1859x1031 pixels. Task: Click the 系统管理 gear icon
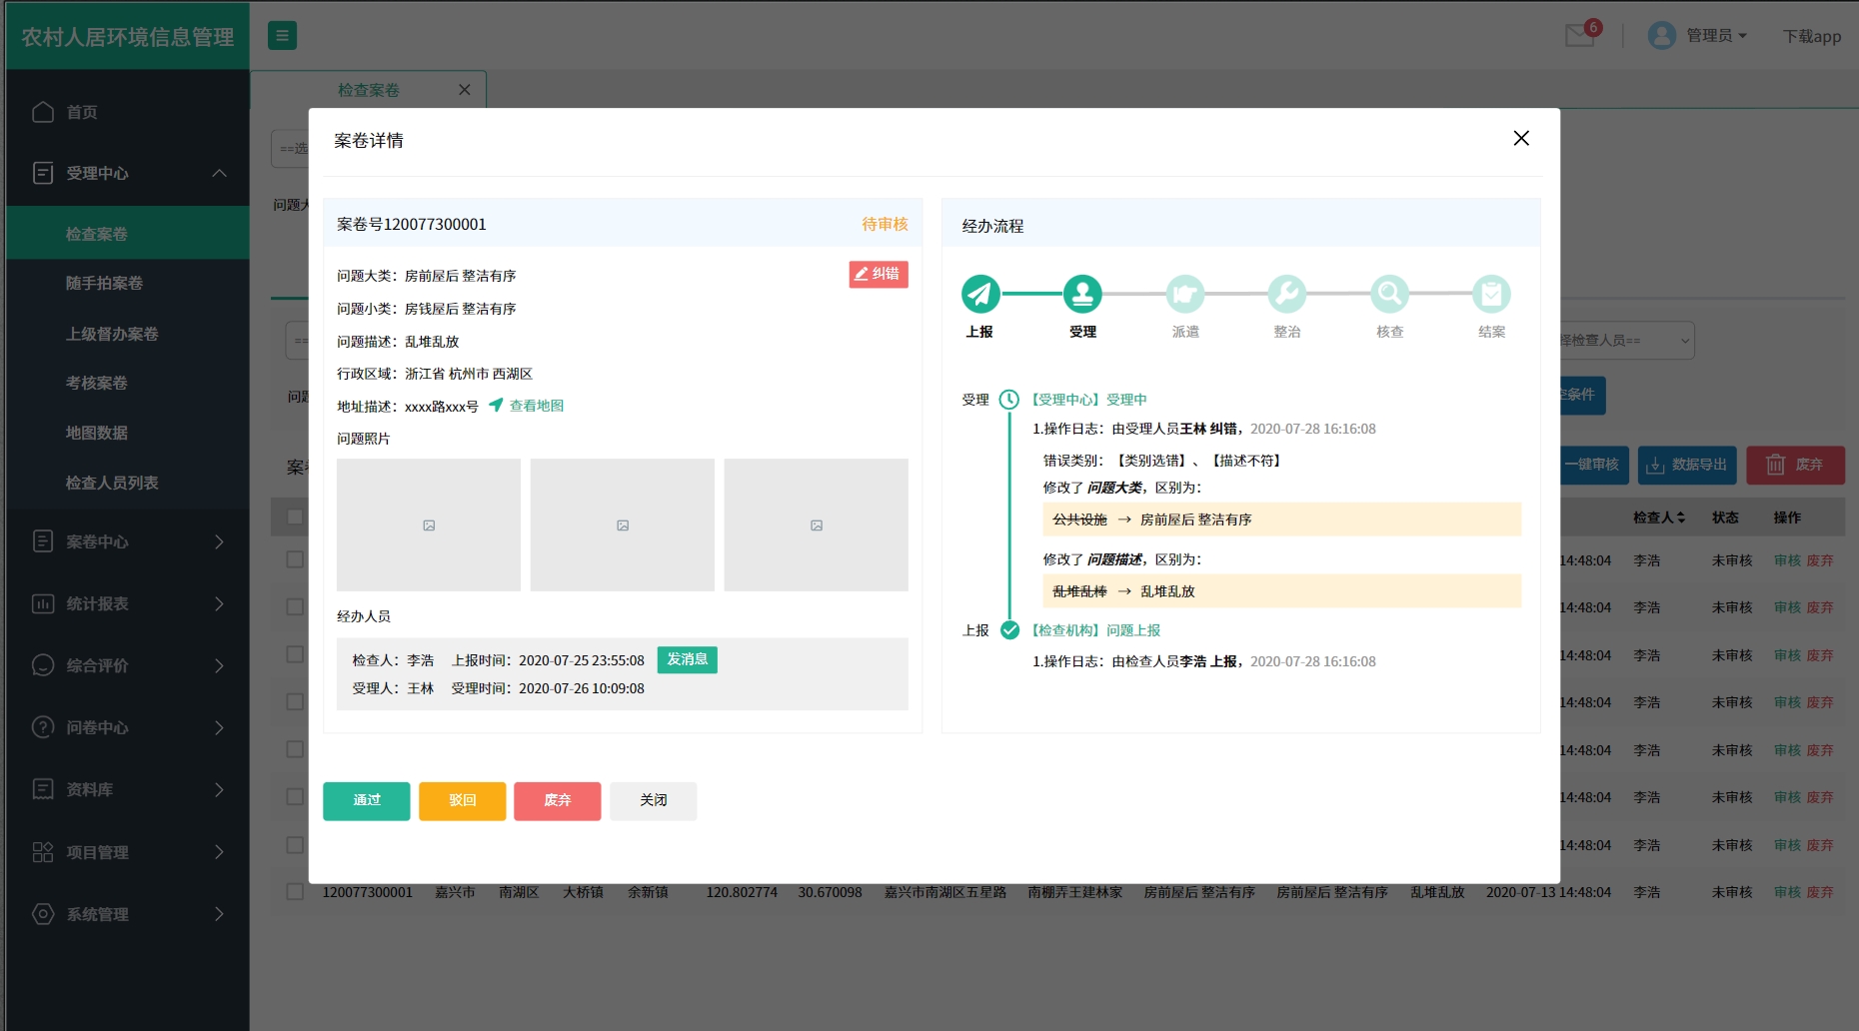[x=43, y=914]
